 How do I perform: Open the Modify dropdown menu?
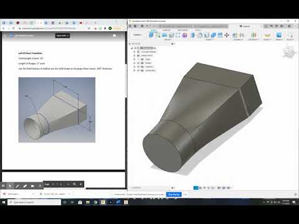tap(209, 39)
